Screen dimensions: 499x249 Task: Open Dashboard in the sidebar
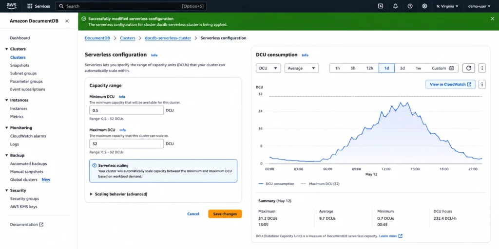coord(19,38)
